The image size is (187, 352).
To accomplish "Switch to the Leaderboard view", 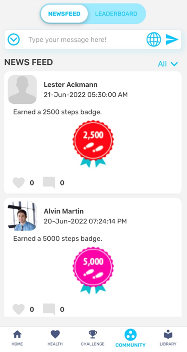I will (116, 13).
